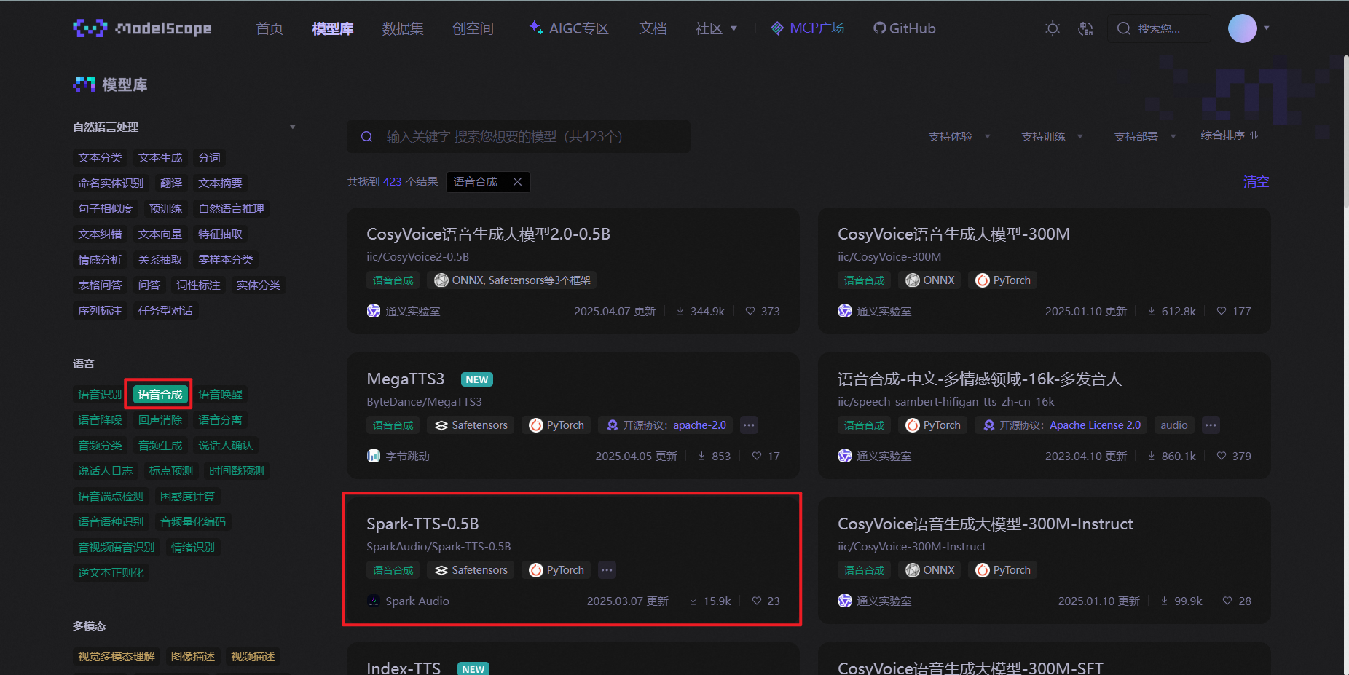Image resolution: width=1349 pixels, height=675 pixels.
Task: Click the ModelScope logo
Action: tap(142, 28)
